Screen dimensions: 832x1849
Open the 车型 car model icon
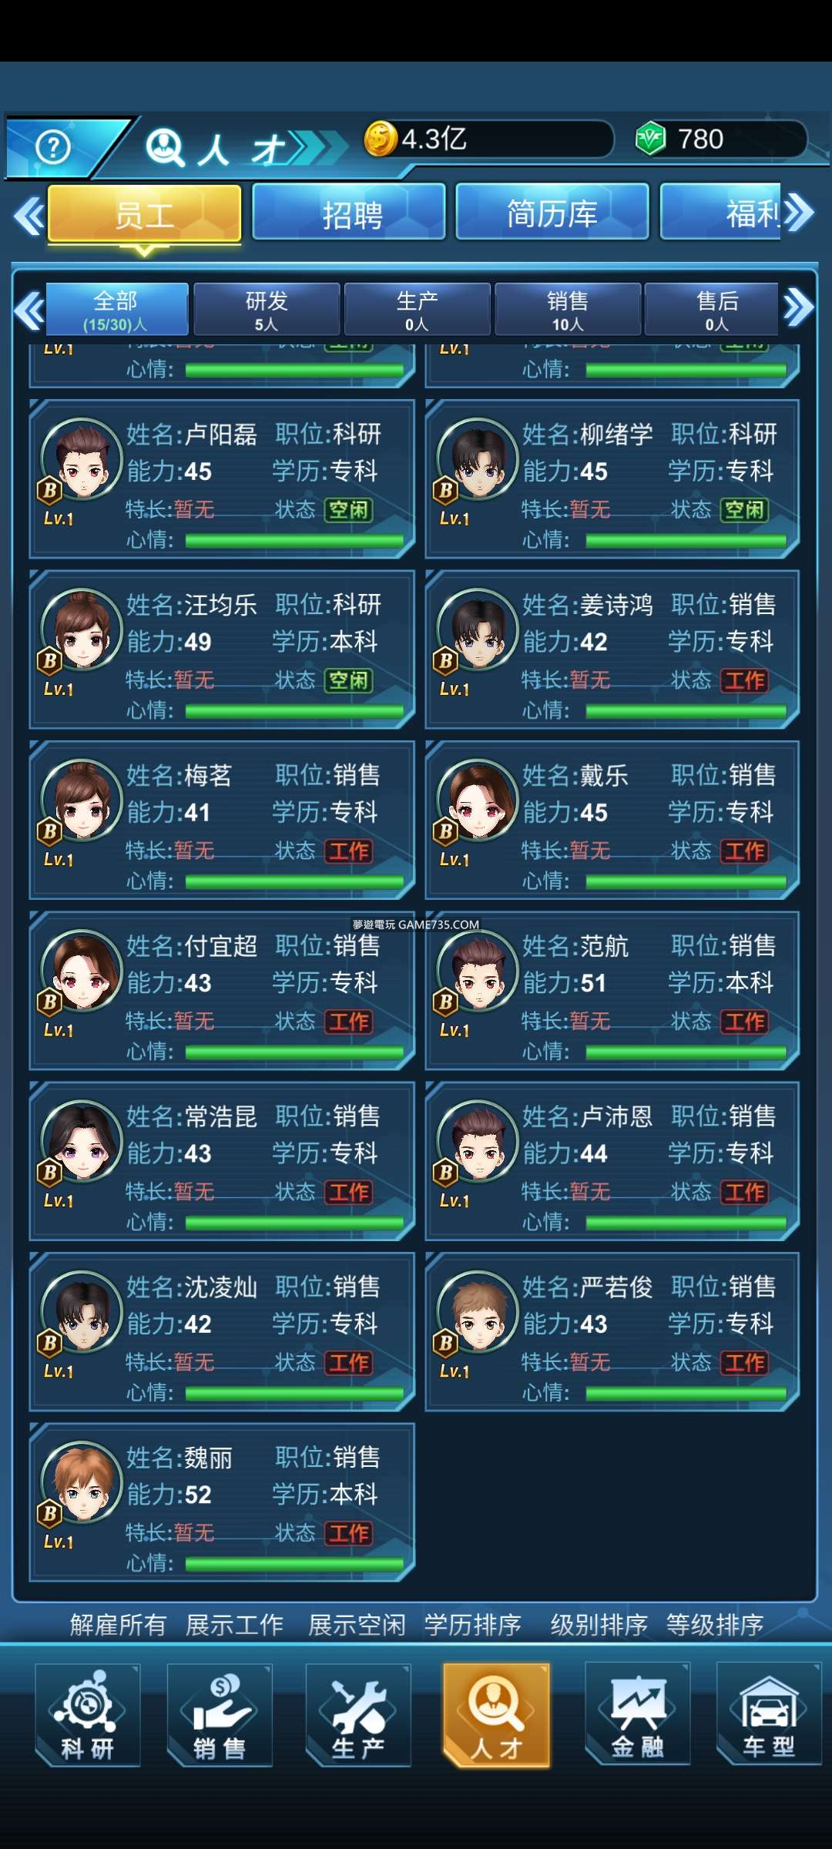tap(769, 1715)
